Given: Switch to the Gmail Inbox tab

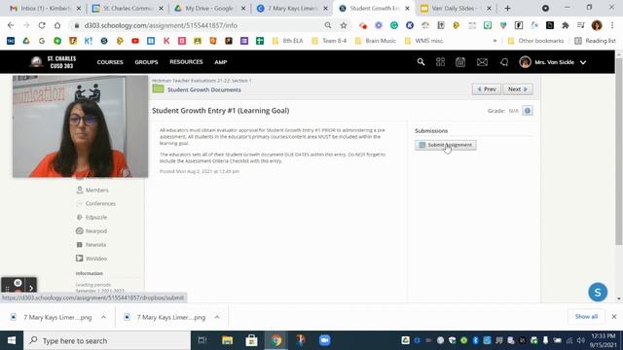Looking at the screenshot, I should 45,8.
